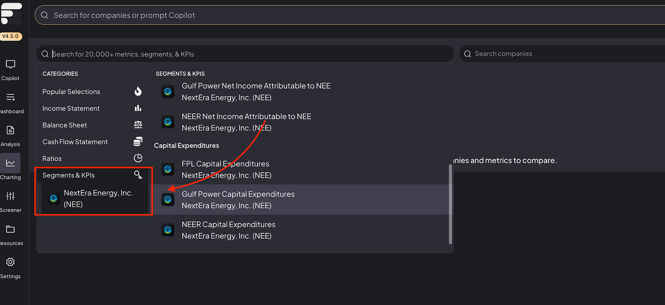This screenshot has width=665, height=305.
Task: Click the key icon beside Segments & KPIs
Action: [x=138, y=175]
